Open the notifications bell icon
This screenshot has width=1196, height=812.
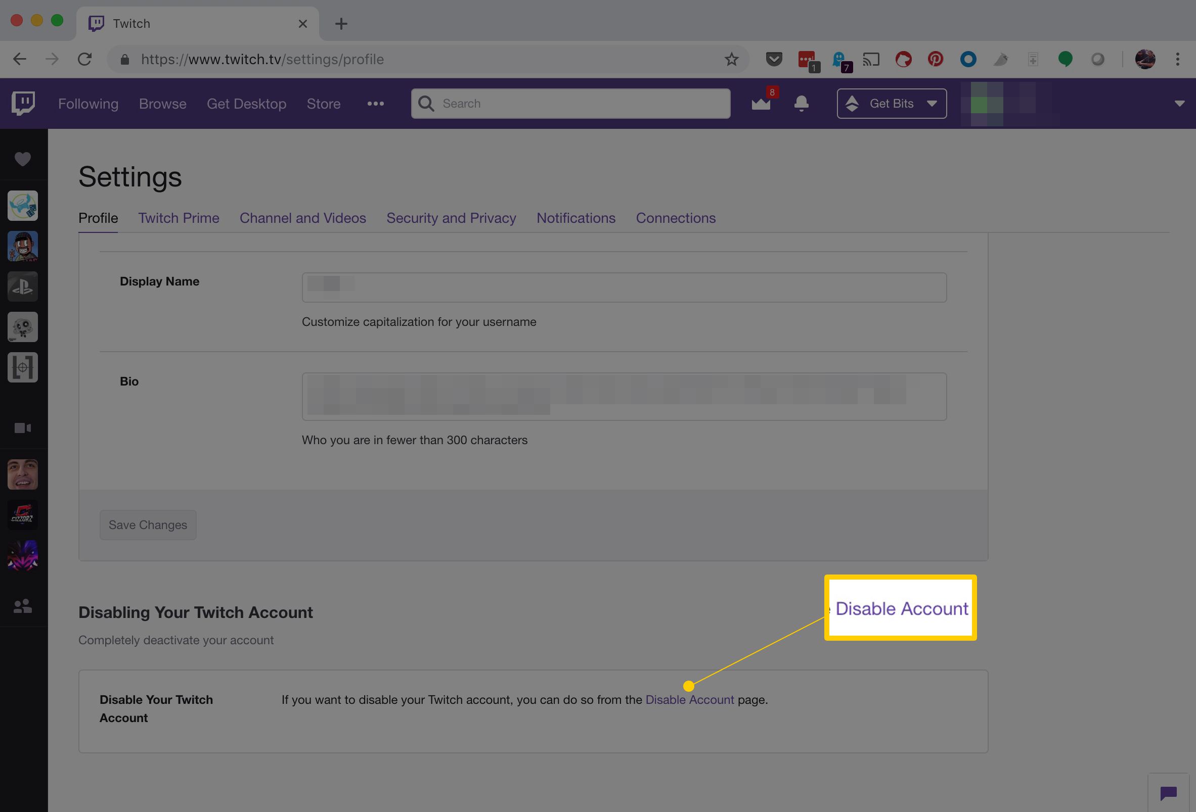pos(802,103)
